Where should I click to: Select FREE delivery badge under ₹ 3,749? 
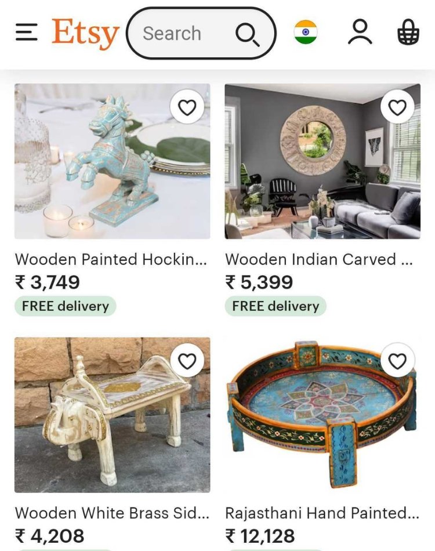tap(66, 306)
